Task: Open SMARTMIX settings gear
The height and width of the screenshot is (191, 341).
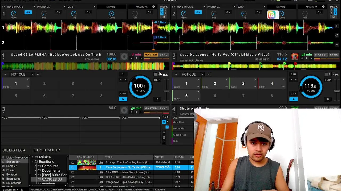Action: tap(22, 190)
